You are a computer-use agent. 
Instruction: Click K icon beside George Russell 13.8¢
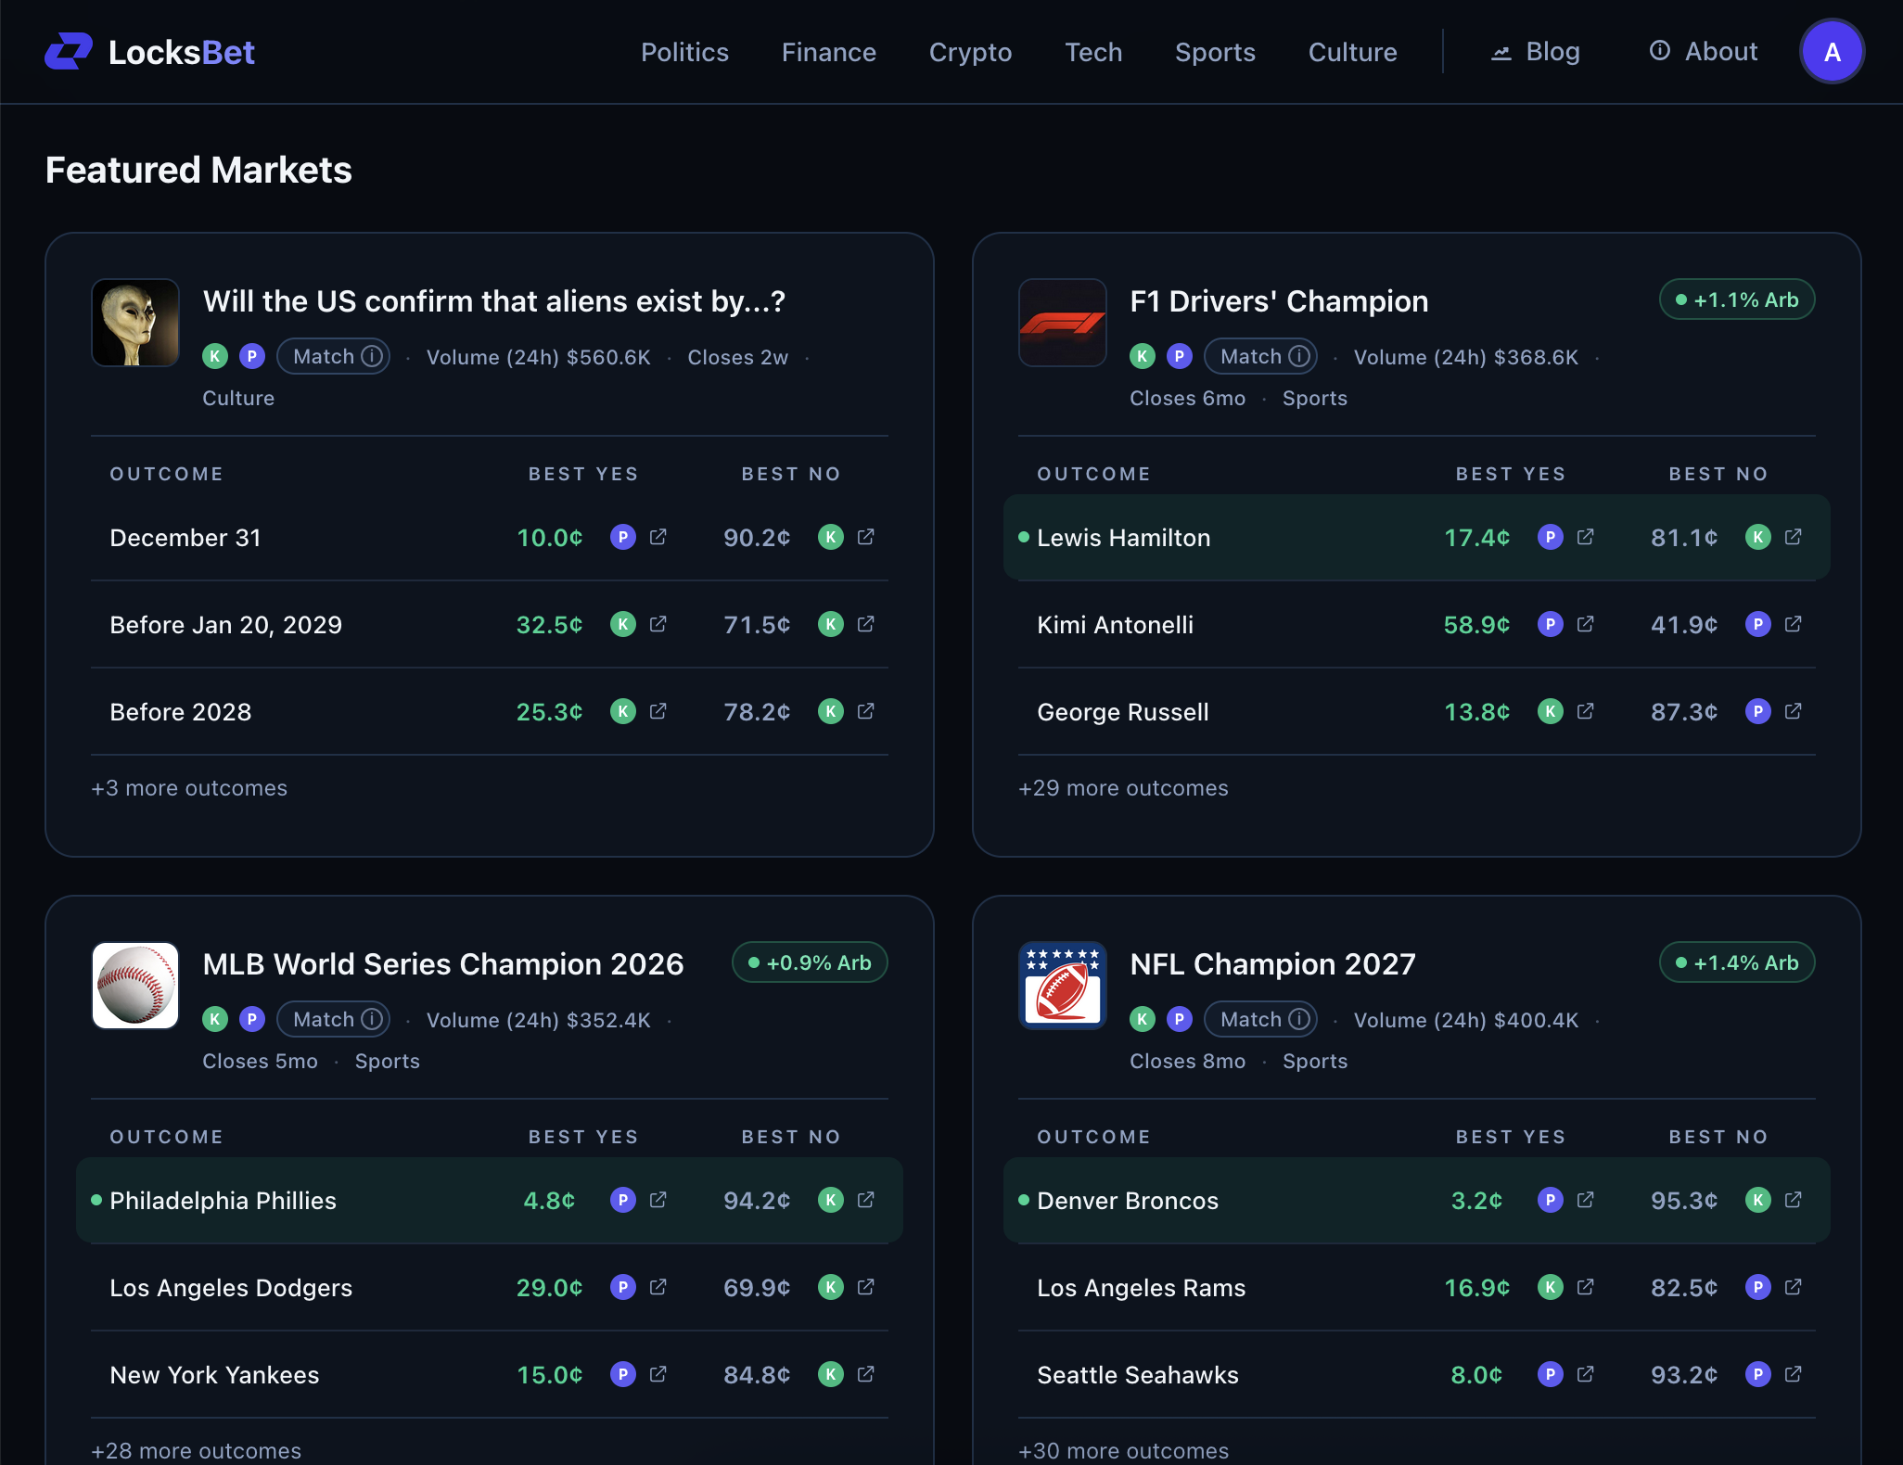point(1550,711)
